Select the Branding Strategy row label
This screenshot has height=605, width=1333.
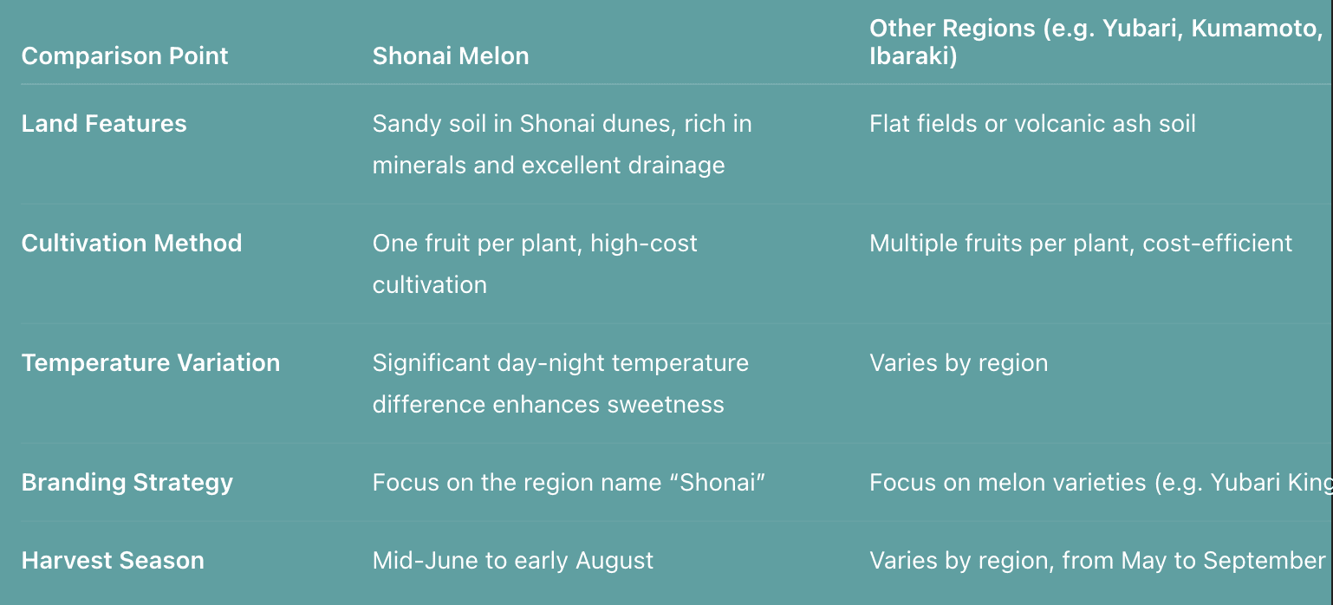[127, 483]
